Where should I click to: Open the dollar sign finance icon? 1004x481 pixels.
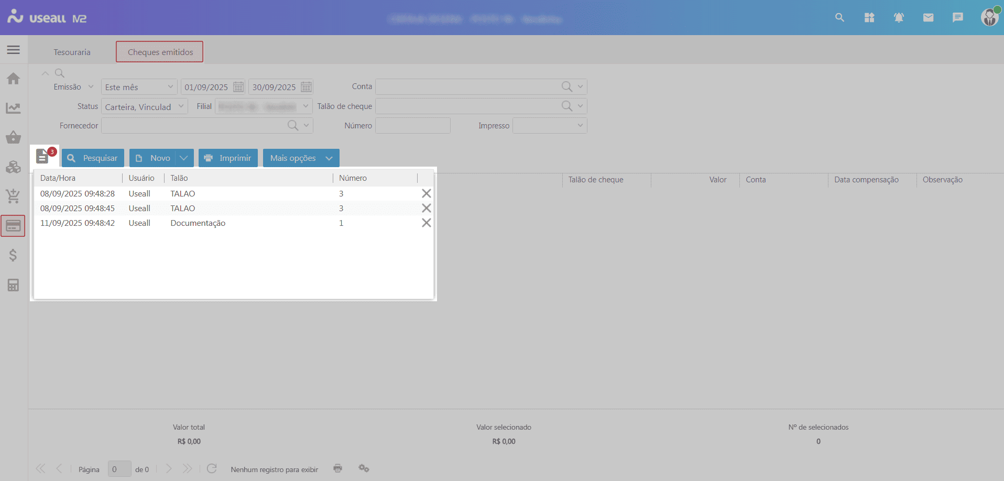pos(13,255)
